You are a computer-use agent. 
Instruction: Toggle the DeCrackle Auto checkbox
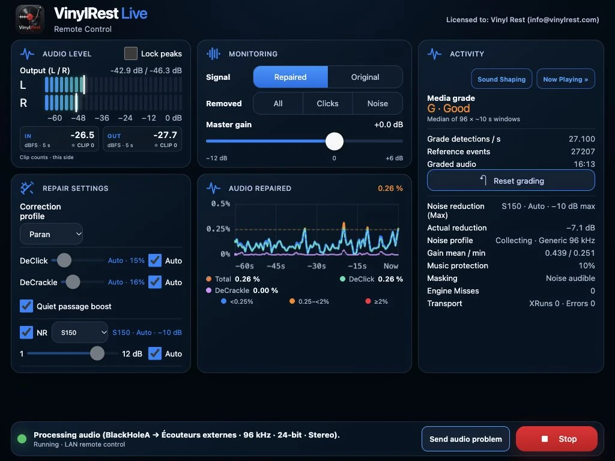click(155, 282)
